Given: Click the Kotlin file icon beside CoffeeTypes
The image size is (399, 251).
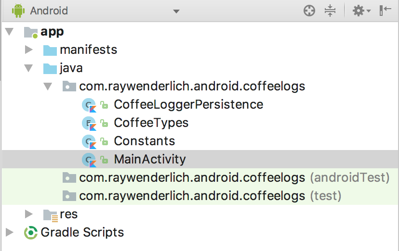Looking at the screenshot, I should [89, 123].
